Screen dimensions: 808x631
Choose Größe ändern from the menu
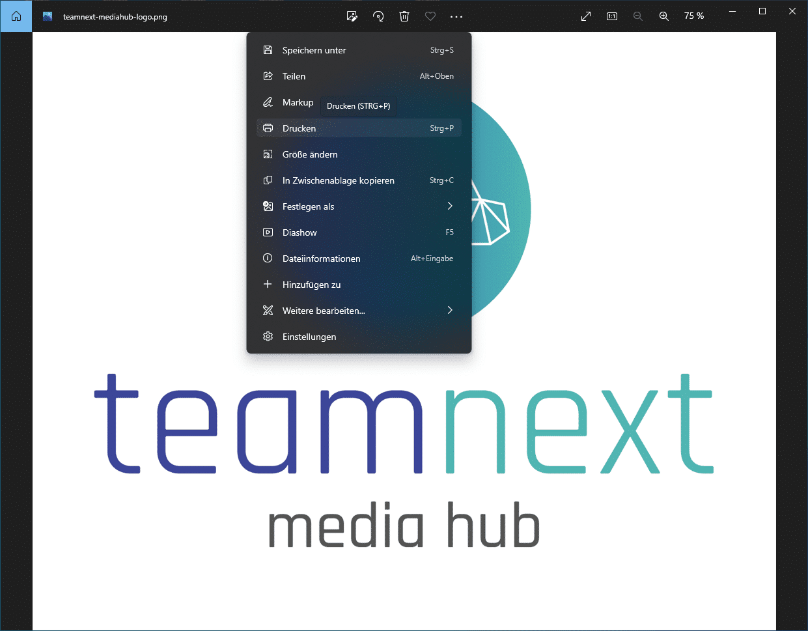(x=359, y=154)
